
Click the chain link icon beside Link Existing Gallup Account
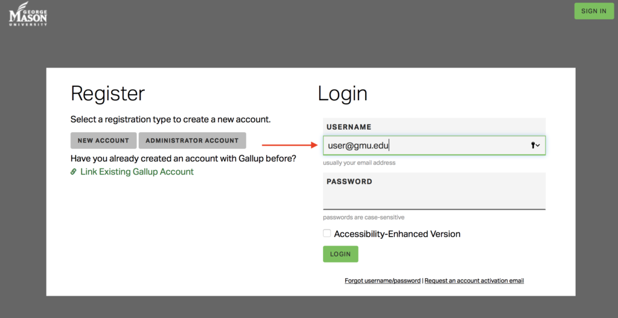[73, 172]
